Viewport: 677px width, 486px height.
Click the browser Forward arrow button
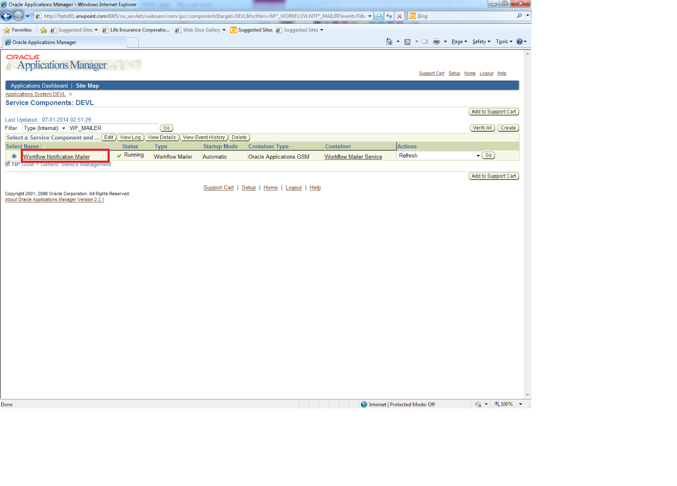[18, 16]
